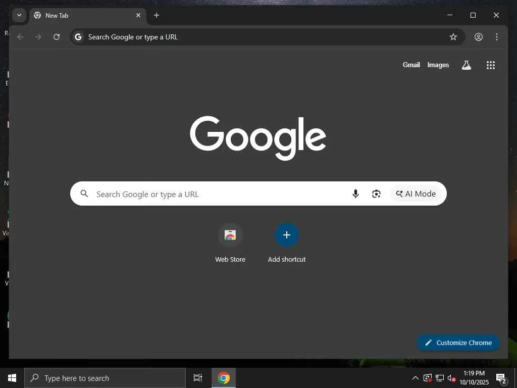
Task: Open the Web Store shortcut
Action: [230, 243]
